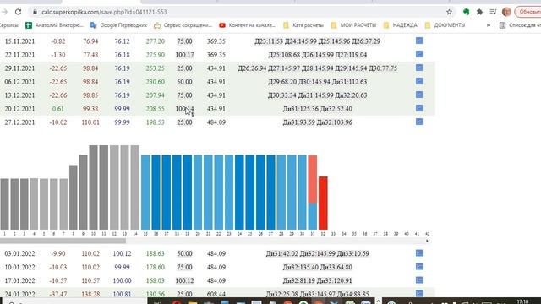Image resolution: width=541 pixels, height=304 pixels.
Task: Click the forward navigation arrow
Action: 4,12
